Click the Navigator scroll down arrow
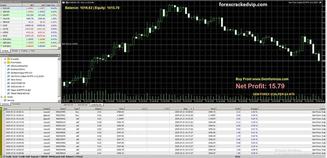The height and width of the screenshot is (158, 327). pos(59,101)
